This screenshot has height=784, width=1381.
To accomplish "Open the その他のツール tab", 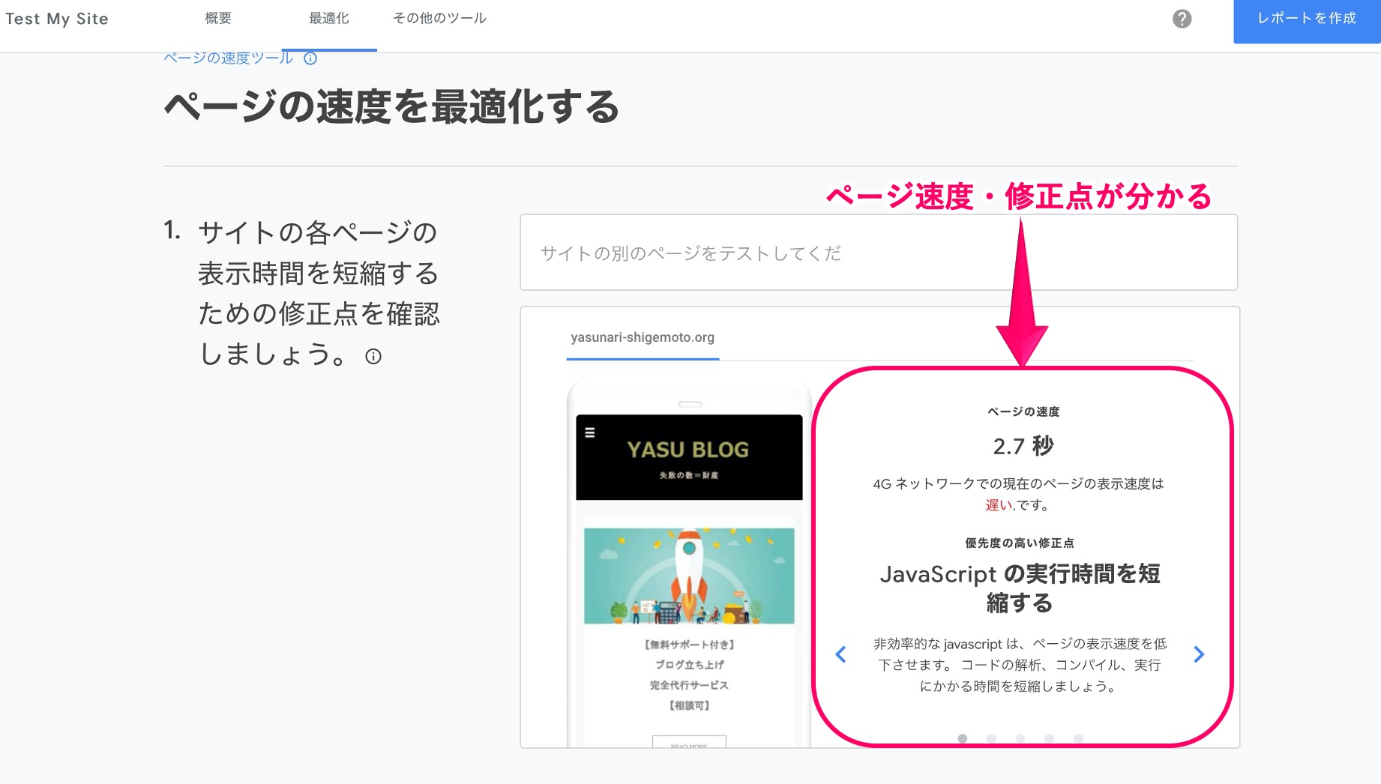I will click(439, 18).
